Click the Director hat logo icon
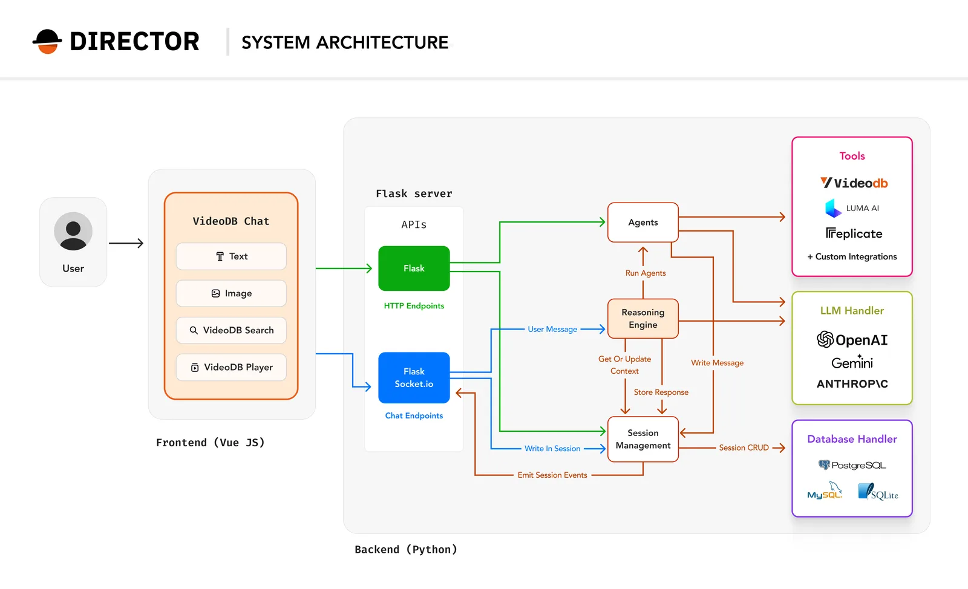The height and width of the screenshot is (589, 968). (47, 42)
